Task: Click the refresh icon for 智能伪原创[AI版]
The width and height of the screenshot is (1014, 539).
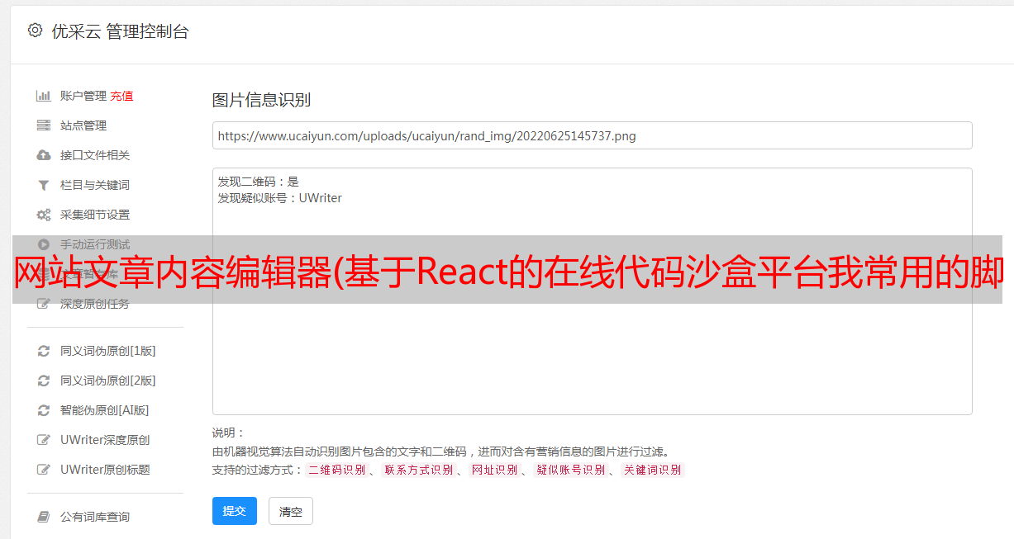Action: [x=44, y=410]
